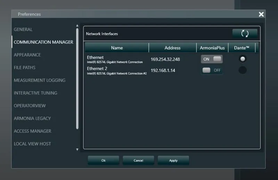Open Measurement Logging settings

point(40,80)
